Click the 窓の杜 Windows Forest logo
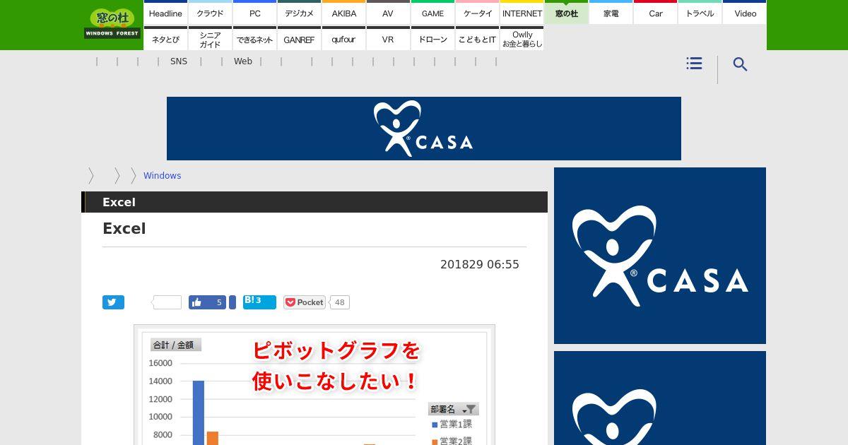The image size is (848, 445). pyautogui.click(x=112, y=23)
